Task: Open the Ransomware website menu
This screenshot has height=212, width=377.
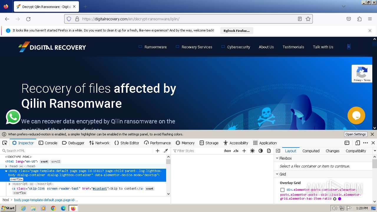Action: pyautogui.click(x=156, y=47)
